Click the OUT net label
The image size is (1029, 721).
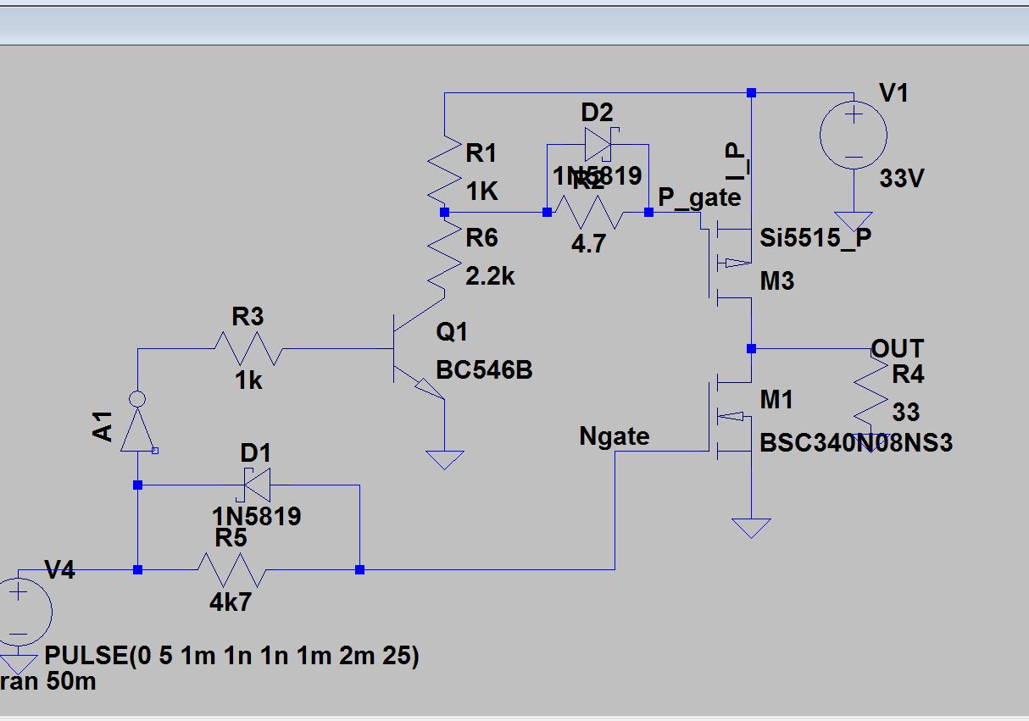point(898,348)
